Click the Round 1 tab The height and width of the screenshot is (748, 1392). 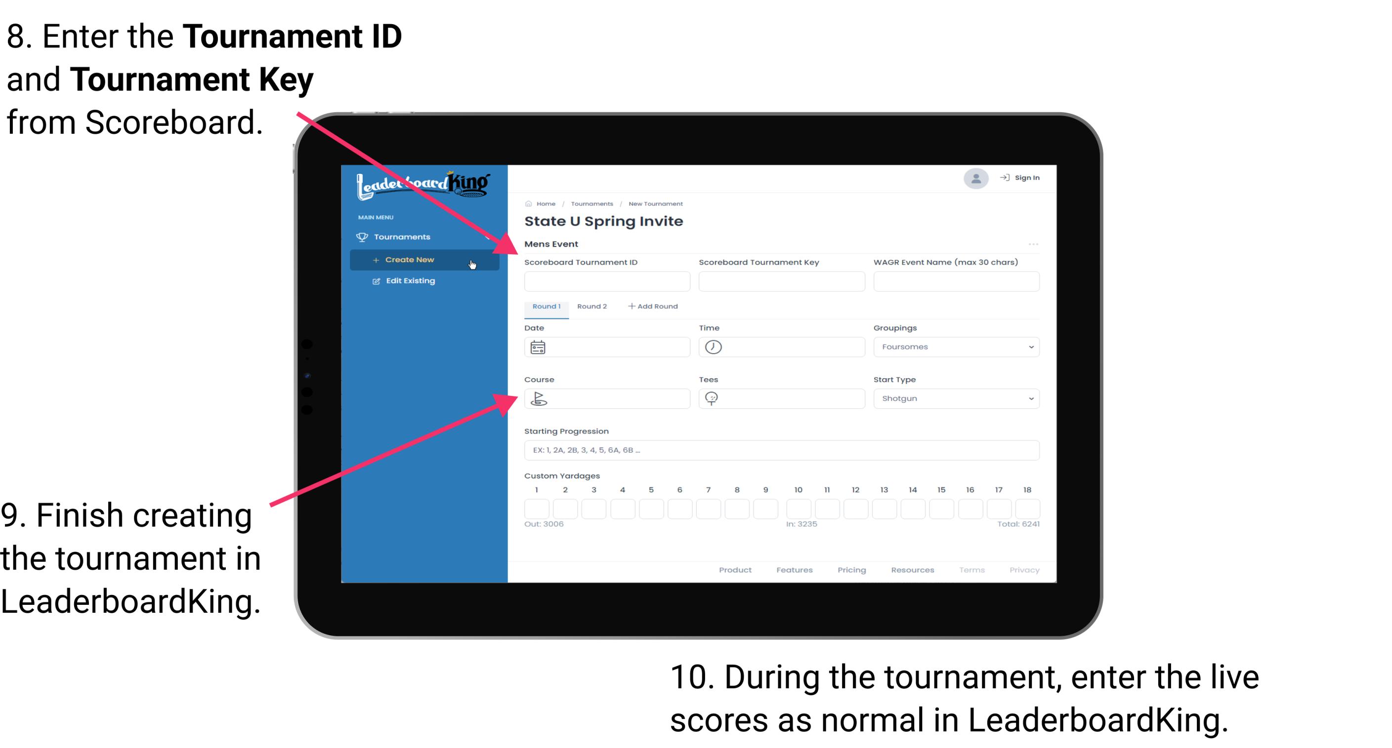coord(546,307)
